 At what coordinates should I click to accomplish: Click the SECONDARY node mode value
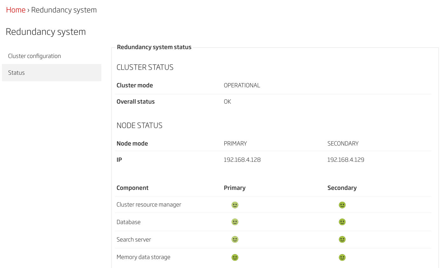(343, 144)
